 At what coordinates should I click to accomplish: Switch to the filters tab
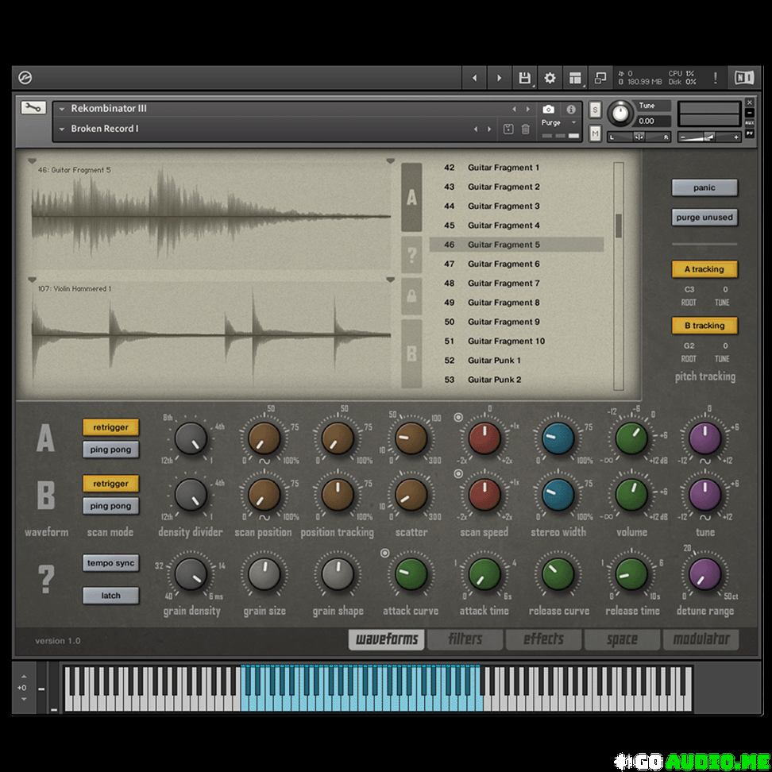click(x=465, y=639)
